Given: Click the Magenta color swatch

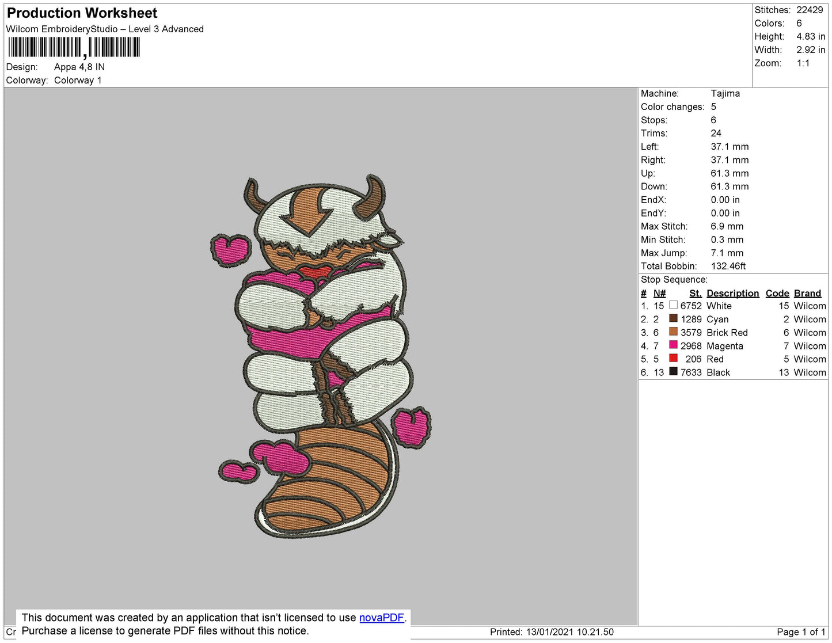Looking at the screenshot, I should tap(673, 345).
